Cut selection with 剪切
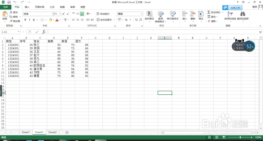The image size is (263, 141). pyautogui.click(x=14, y=12)
